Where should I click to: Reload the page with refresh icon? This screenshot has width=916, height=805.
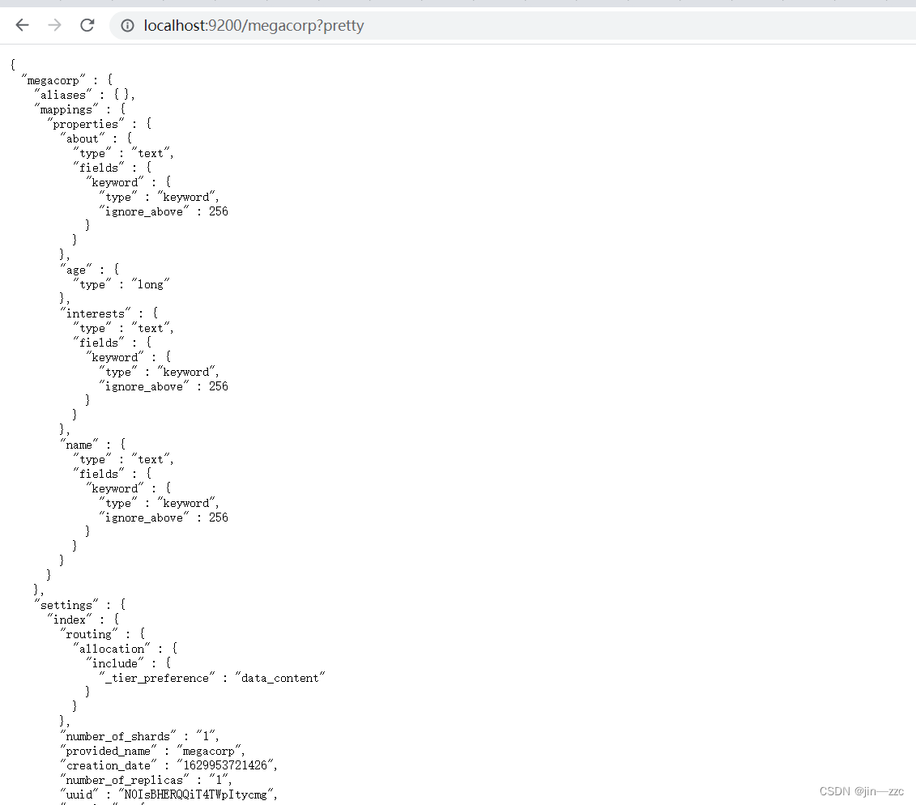point(87,25)
